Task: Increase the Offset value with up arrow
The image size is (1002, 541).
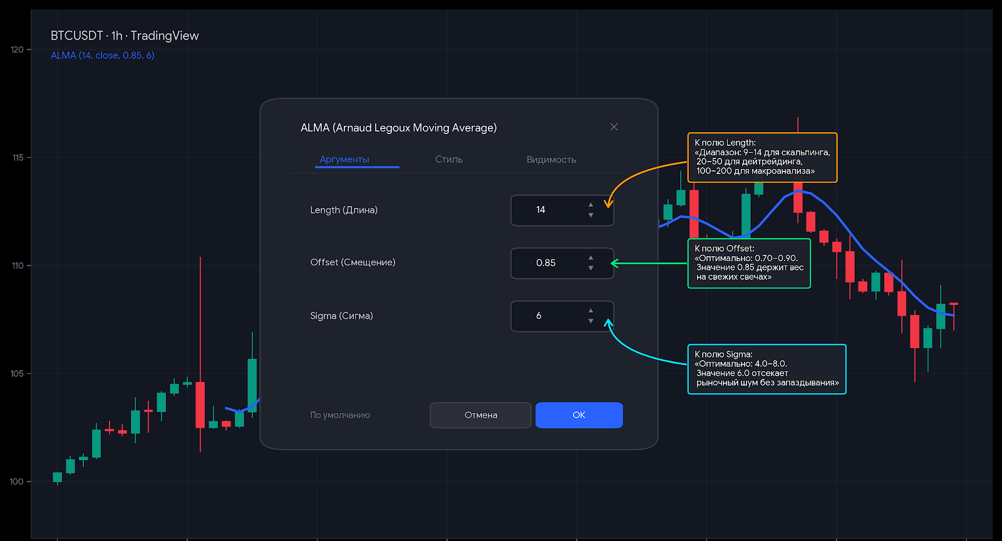Action: (x=591, y=257)
